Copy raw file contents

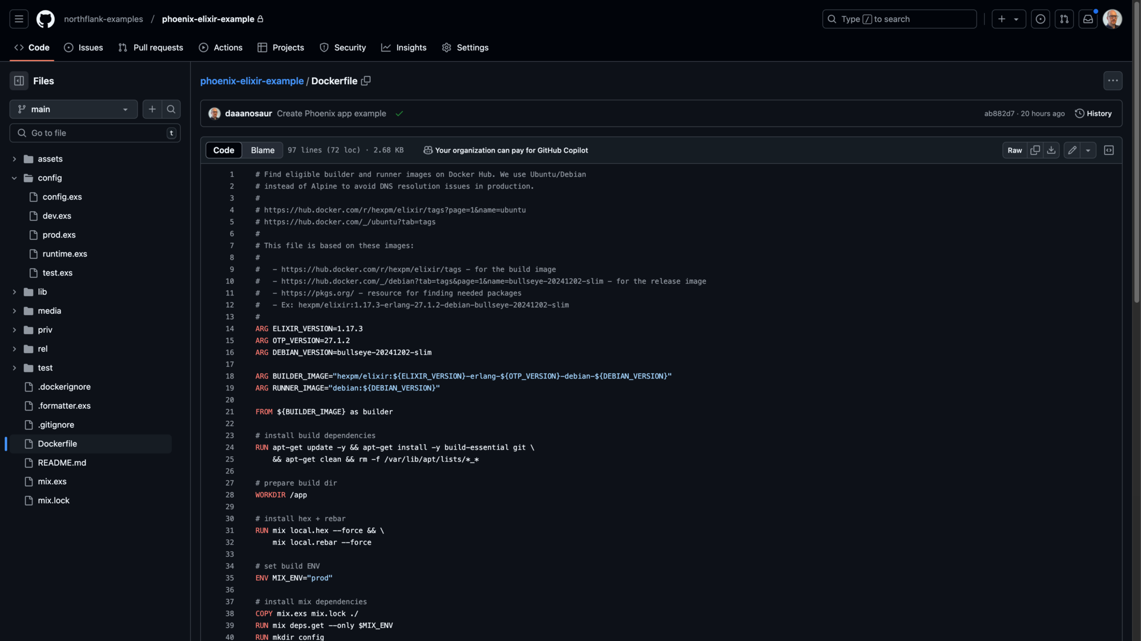(1035, 150)
